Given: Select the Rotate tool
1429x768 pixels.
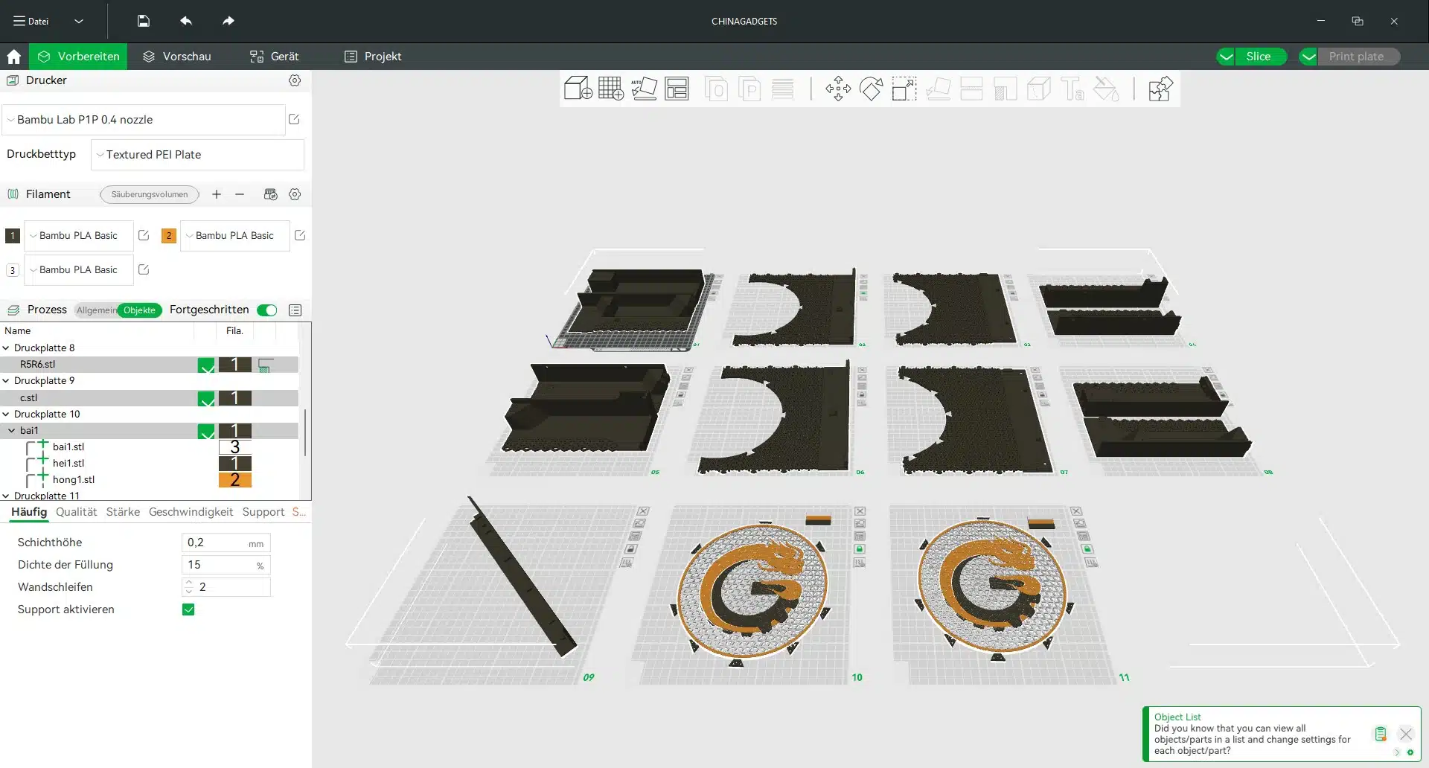Looking at the screenshot, I should coord(871,89).
